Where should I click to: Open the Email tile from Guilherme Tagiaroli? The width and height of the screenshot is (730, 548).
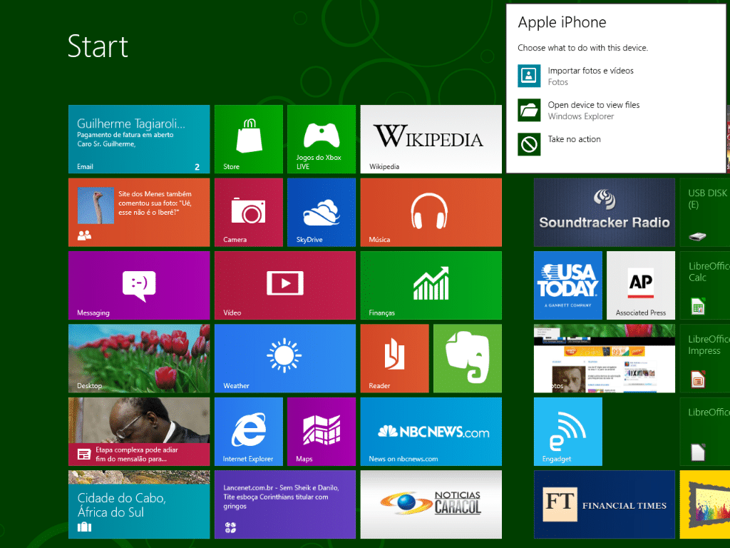click(x=138, y=139)
